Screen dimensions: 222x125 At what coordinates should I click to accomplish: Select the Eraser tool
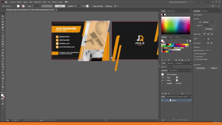pos(3,44)
